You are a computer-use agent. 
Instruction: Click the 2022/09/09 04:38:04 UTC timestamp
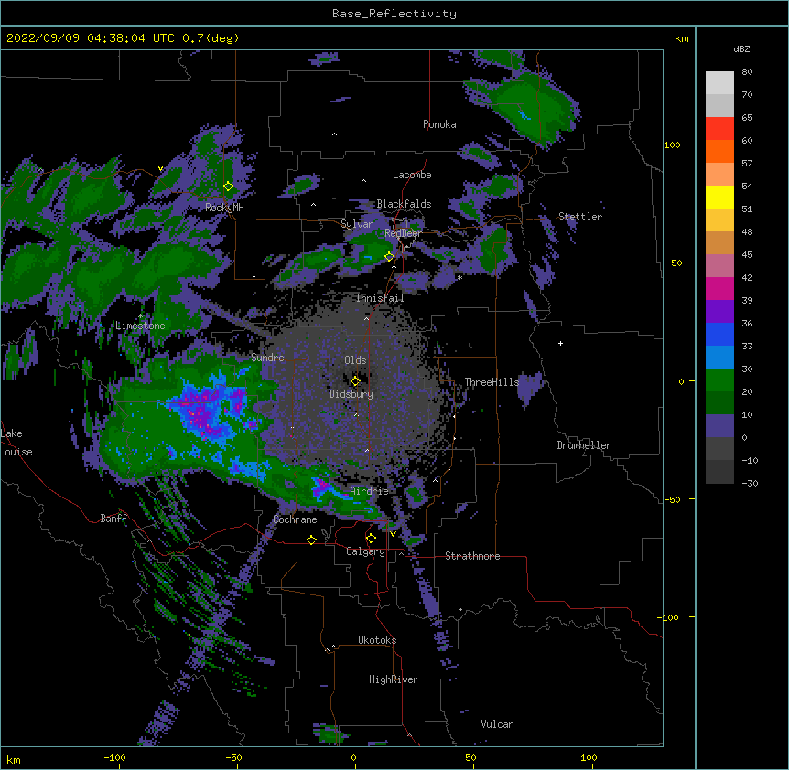pyautogui.click(x=91, y=38)
